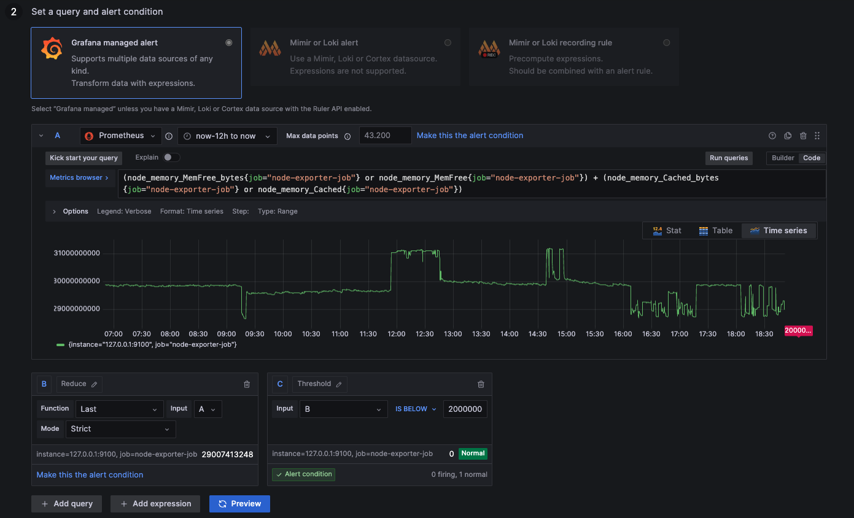Click the Prometheus flame icon
Viewport: 854px width, 518px height.
point(89,136)
